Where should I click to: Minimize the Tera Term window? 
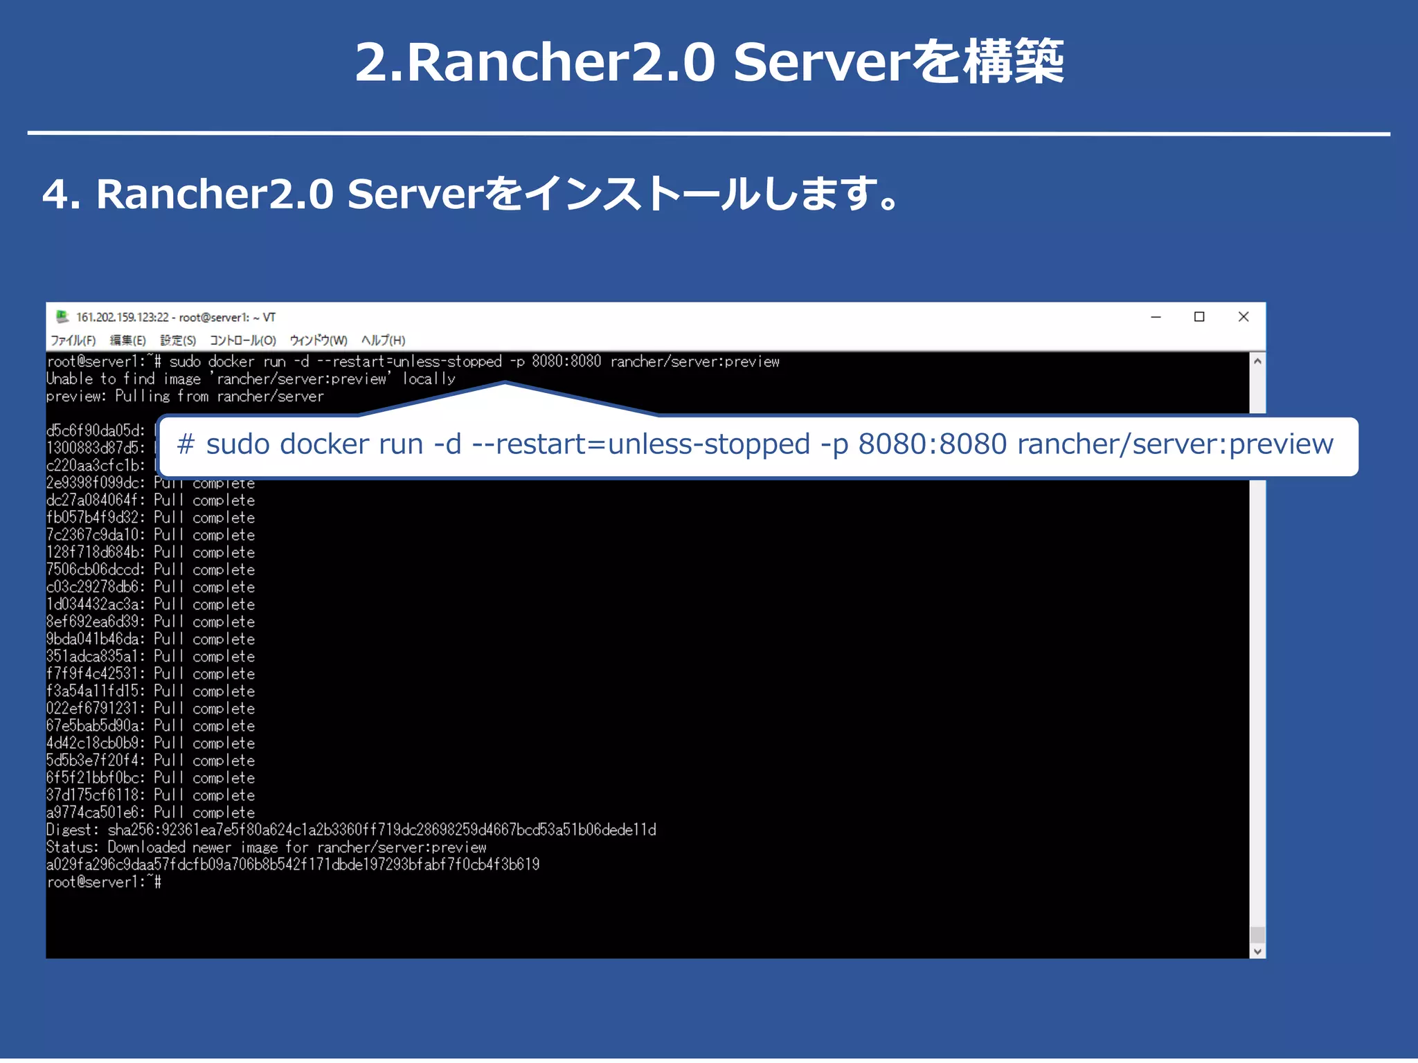coord(1156,317)
